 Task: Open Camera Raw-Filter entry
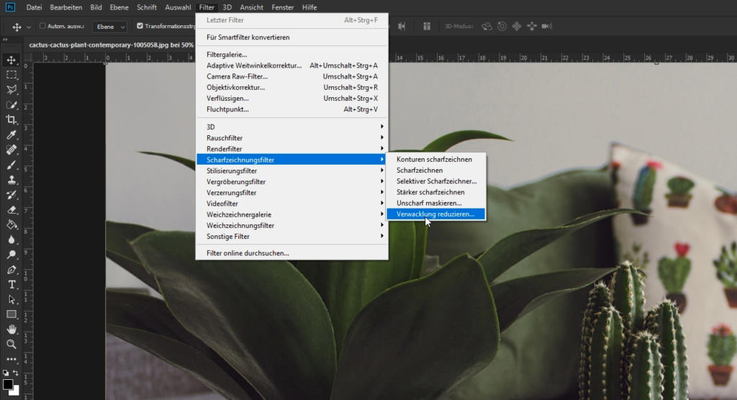tap(292, 76)
